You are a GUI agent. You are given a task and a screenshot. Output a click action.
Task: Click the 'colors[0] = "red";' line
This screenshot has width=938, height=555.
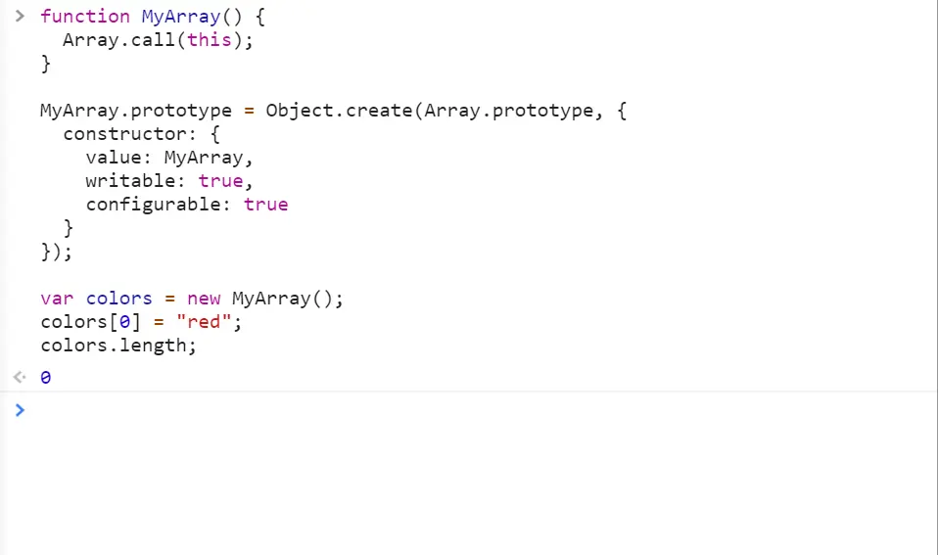(x=141, y=322)
